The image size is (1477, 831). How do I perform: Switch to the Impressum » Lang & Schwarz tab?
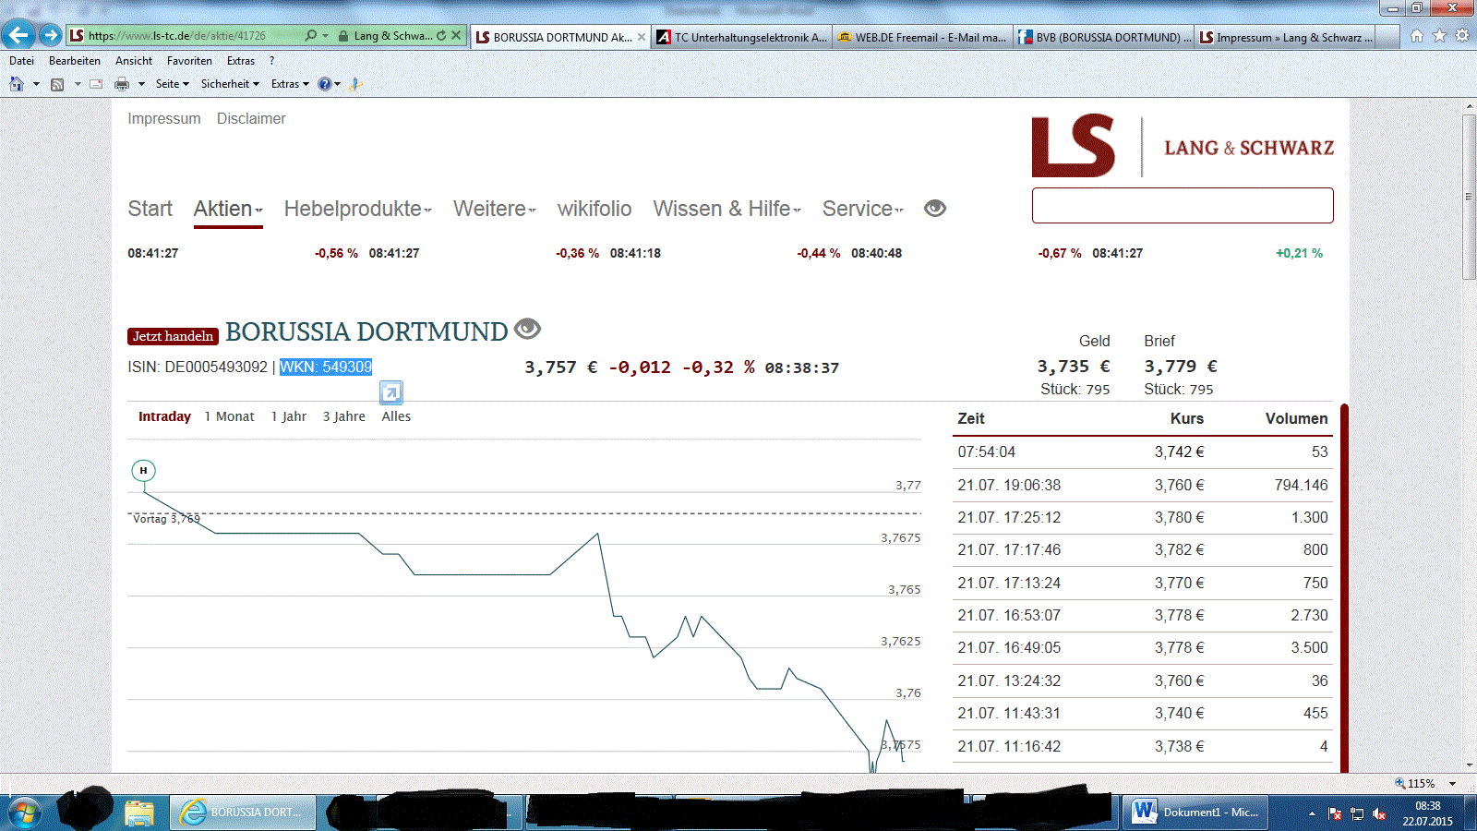coord(1285,37)
